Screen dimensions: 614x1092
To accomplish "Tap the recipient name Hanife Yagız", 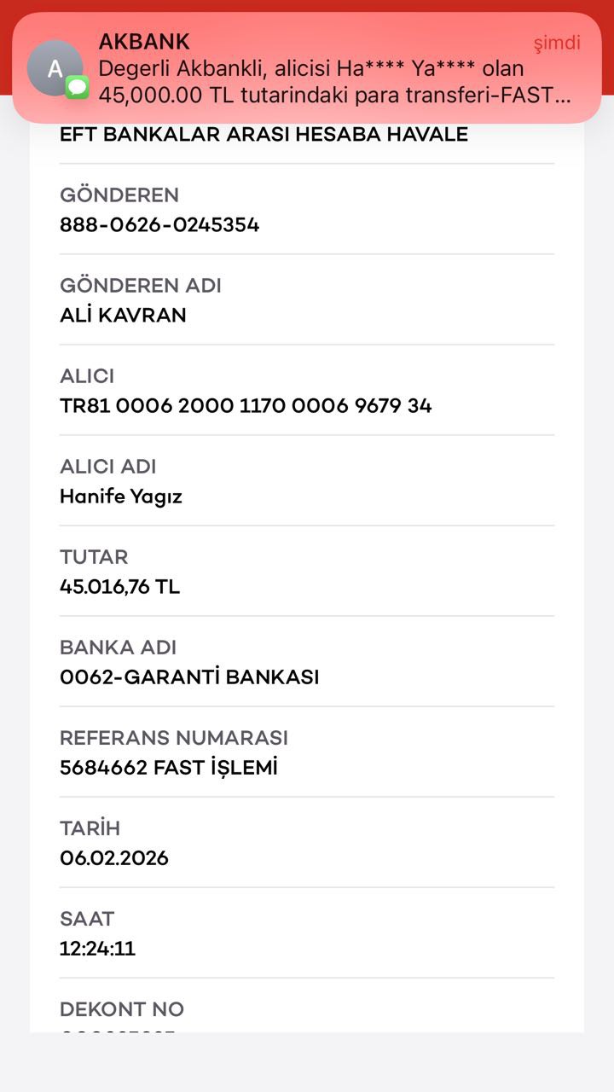I will [x=121, y=497].
